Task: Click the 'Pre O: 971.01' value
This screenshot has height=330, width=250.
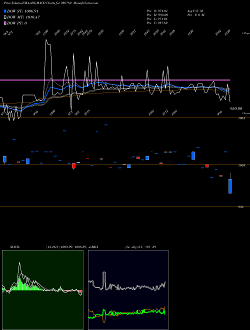Action: (x=157, y=10)
